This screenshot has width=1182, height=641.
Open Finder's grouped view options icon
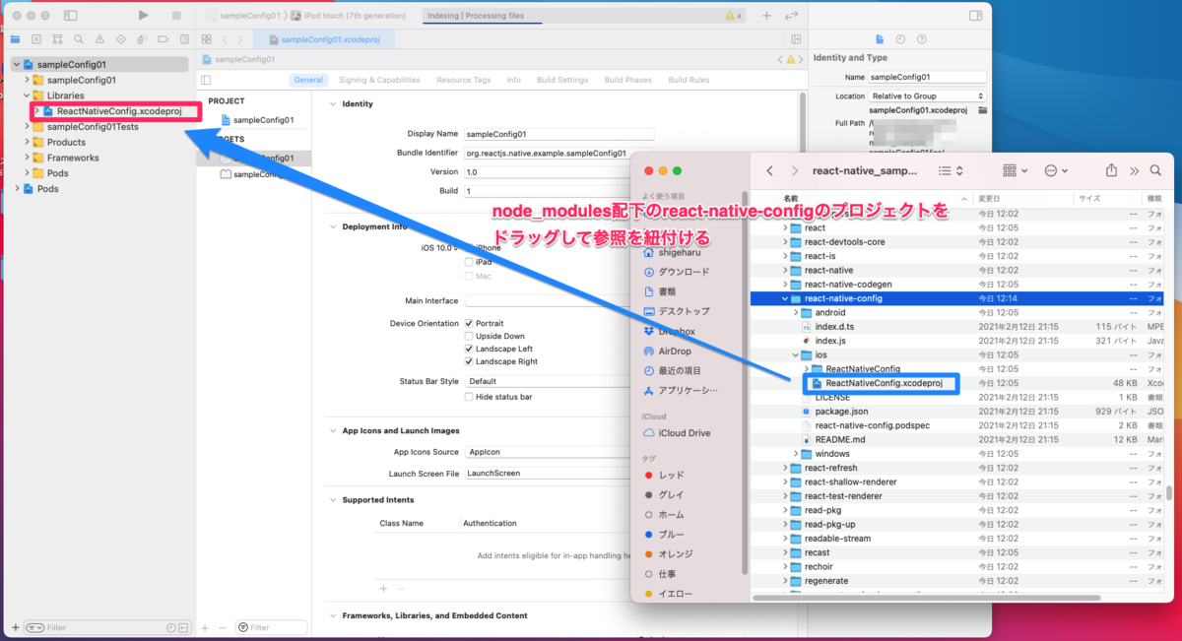click(1010, 169)
